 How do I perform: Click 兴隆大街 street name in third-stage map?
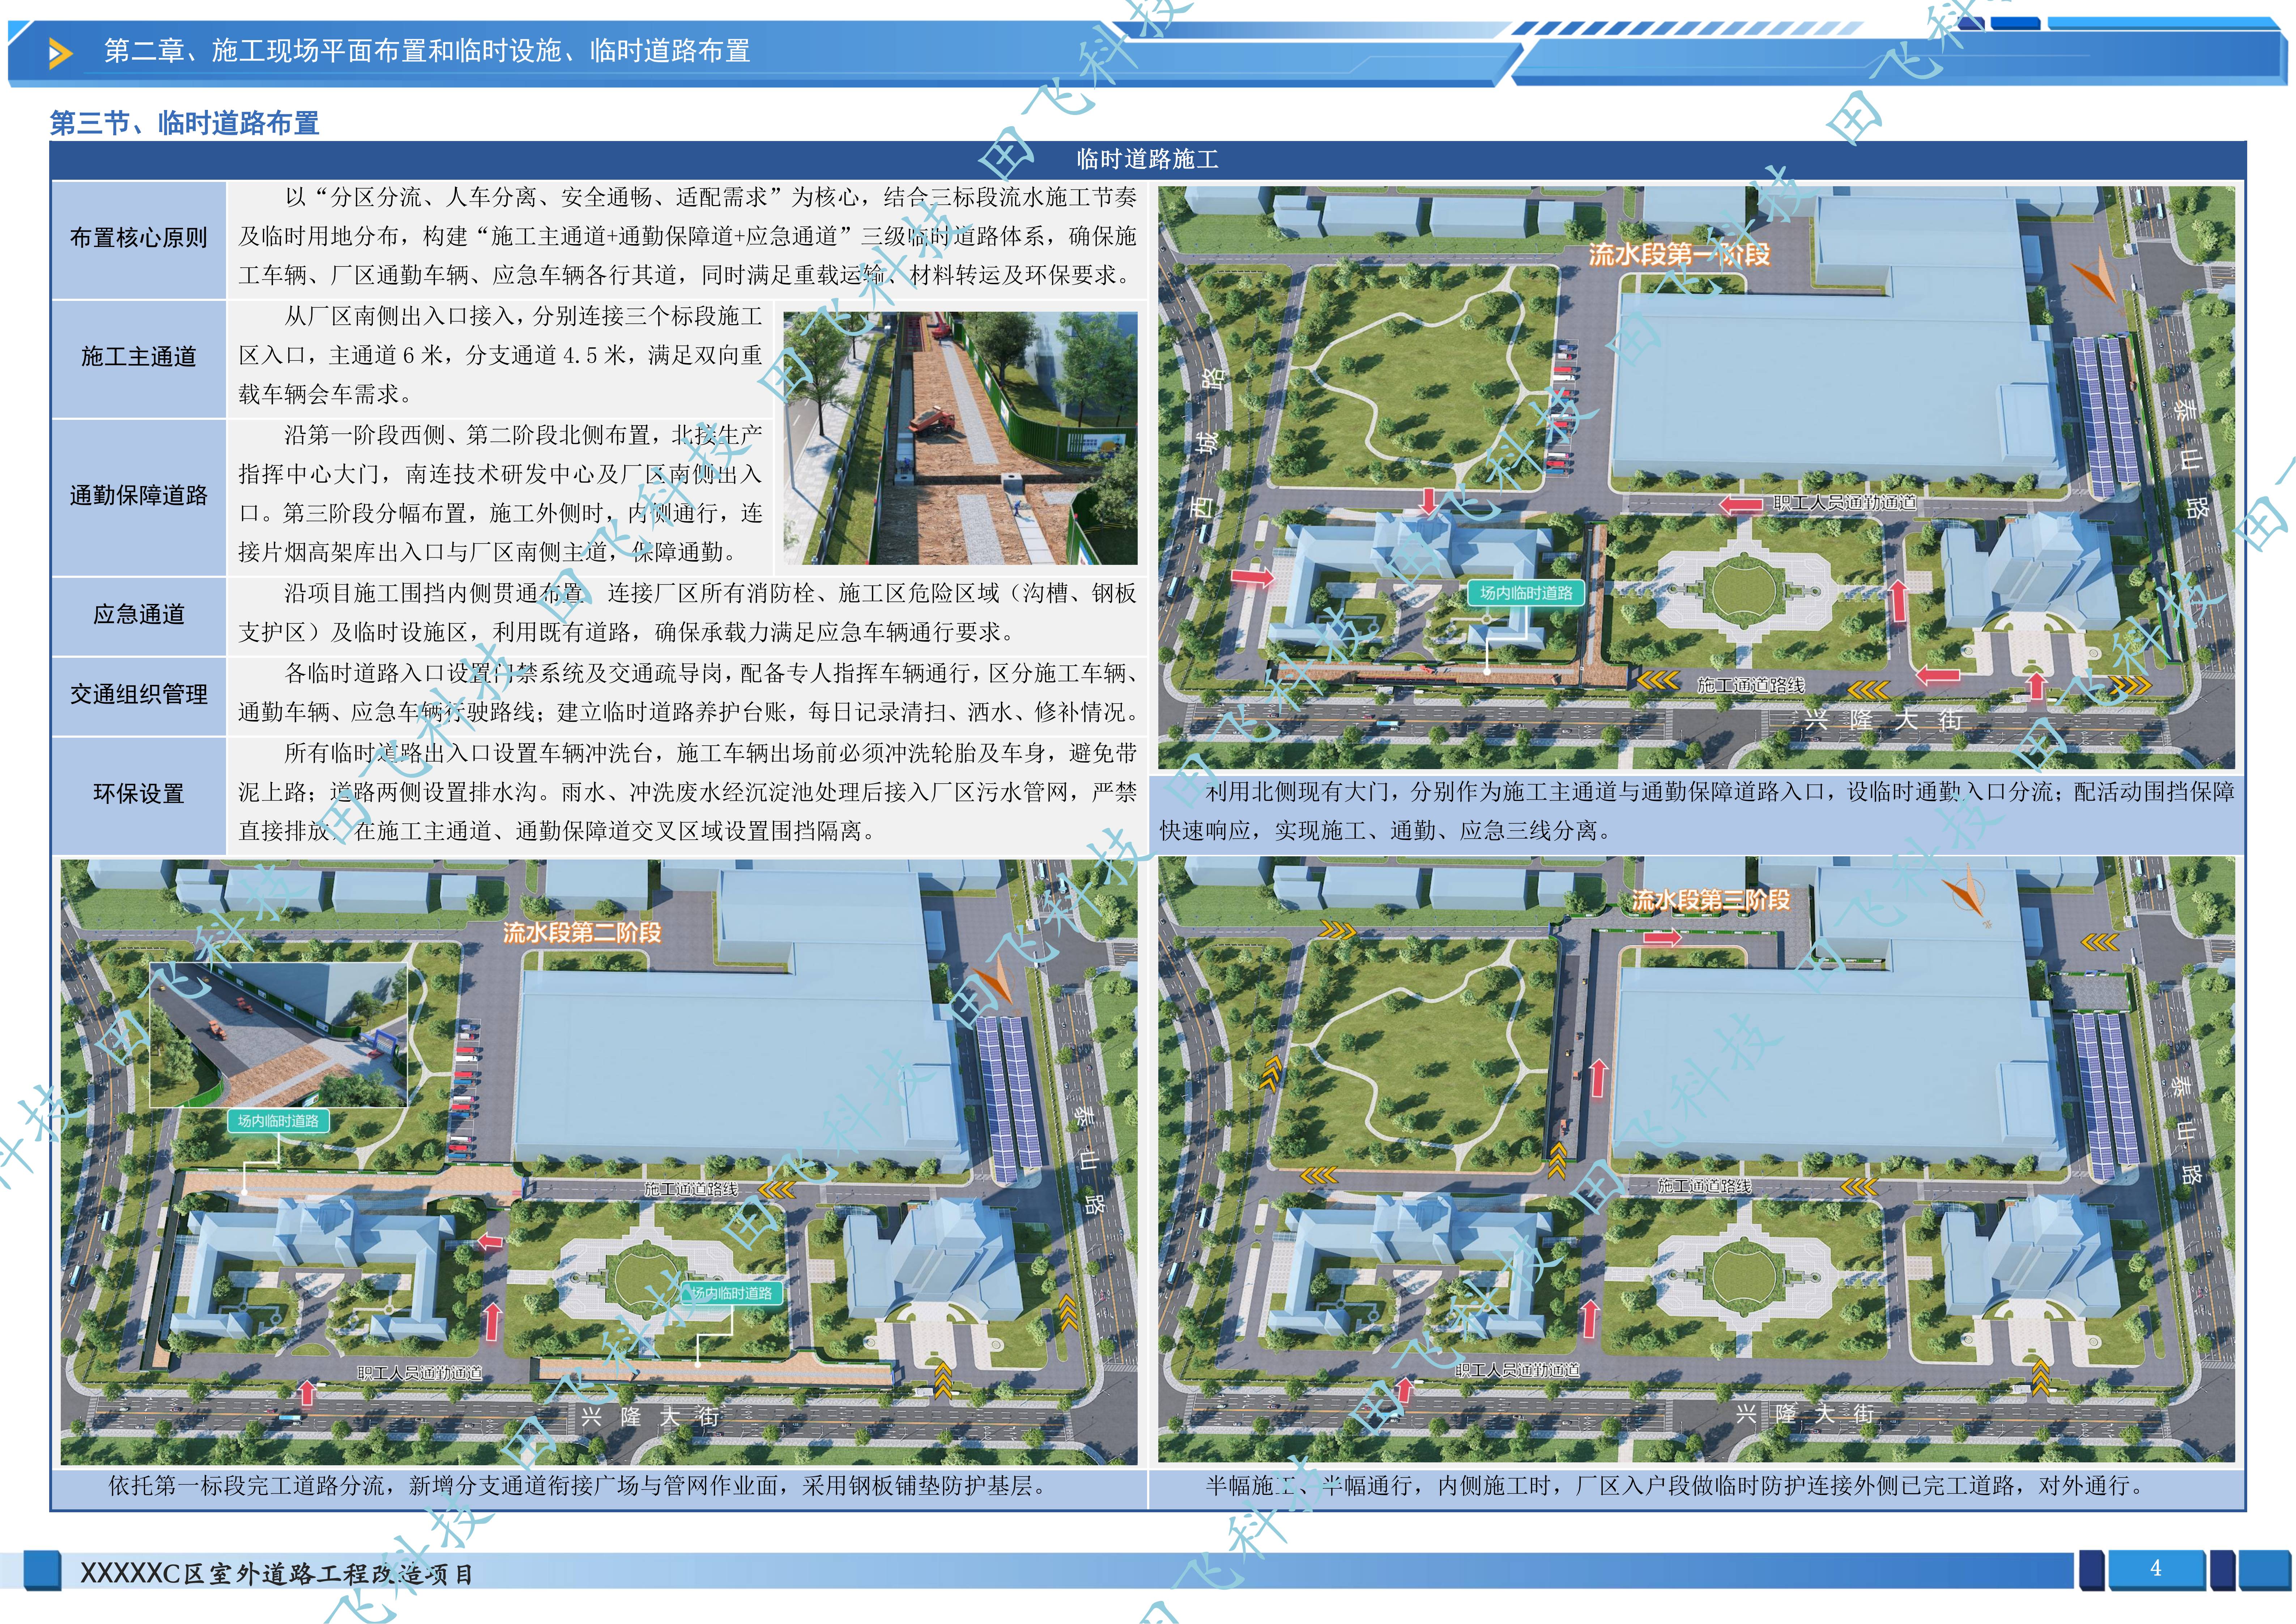point(1805,1414)
